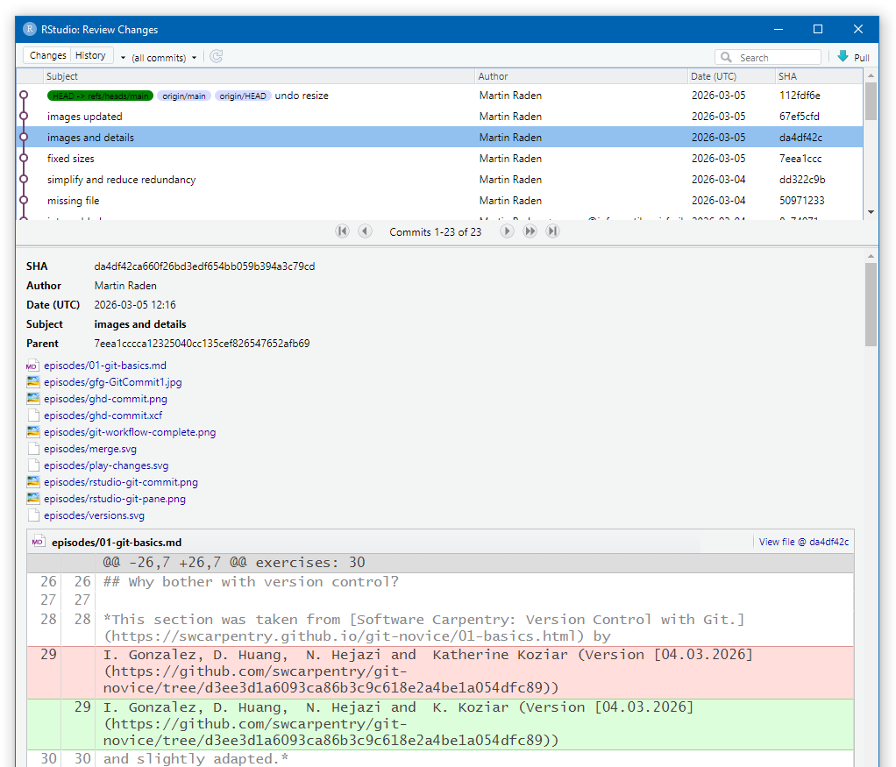Sort commits by the Author column header
The height and width of the screenshot is (767, 896).
click(x=494, y=76)
